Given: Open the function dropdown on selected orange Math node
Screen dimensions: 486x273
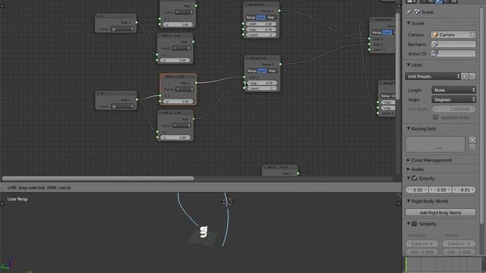Looking at the screenshot, I should tap(184, 89).
